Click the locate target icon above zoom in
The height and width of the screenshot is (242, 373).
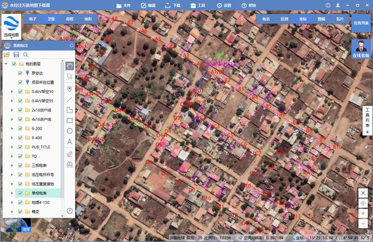363,203
